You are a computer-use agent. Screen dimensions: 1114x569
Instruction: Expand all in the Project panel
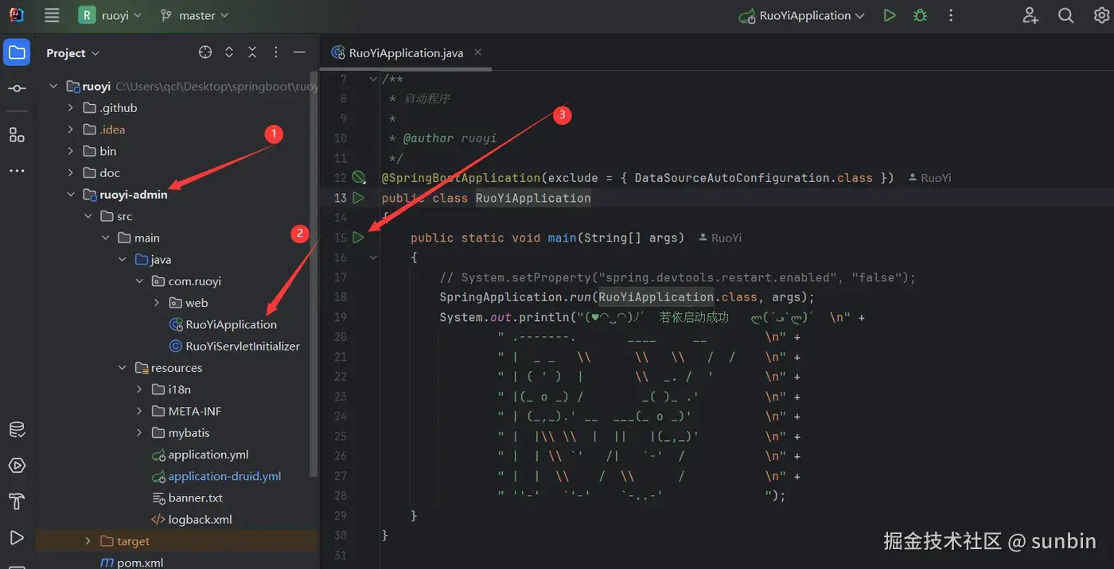(x=229, y=52)
